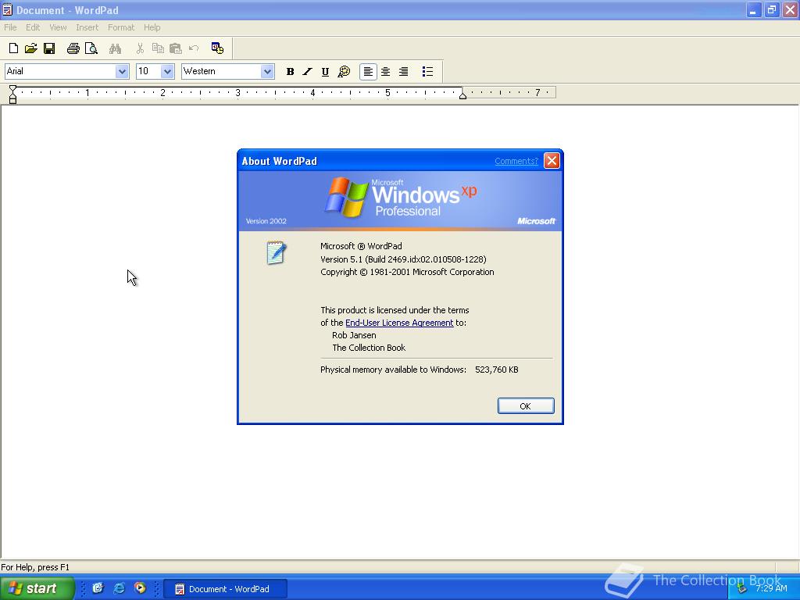Open the View menu

coord(58,27)
